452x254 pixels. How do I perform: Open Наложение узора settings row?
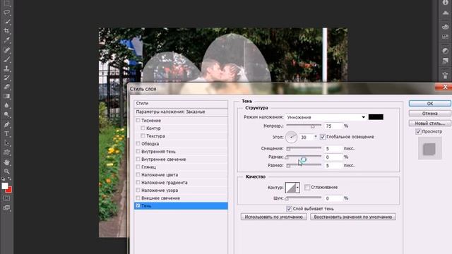point(181,190)
